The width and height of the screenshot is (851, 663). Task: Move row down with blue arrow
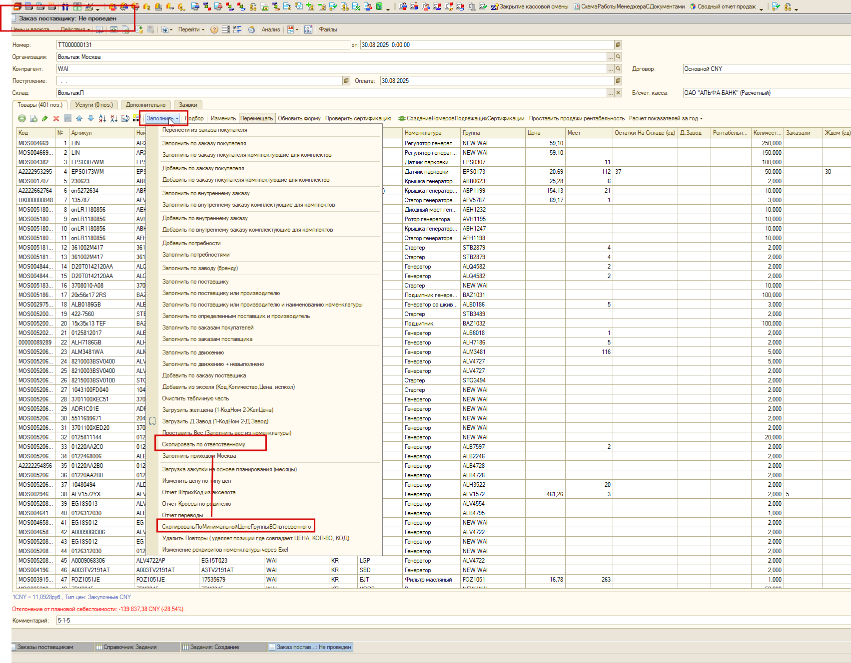90,118
